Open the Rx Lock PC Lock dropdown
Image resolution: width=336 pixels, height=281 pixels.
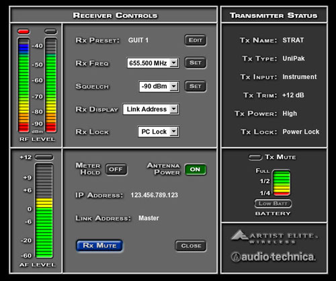click(159, 131)
